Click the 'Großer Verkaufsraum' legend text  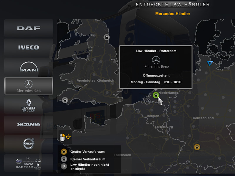click(x=88, y=152)
